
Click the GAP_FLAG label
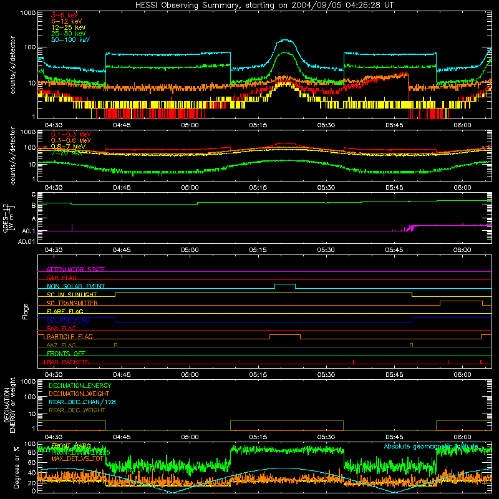[61, 278]
